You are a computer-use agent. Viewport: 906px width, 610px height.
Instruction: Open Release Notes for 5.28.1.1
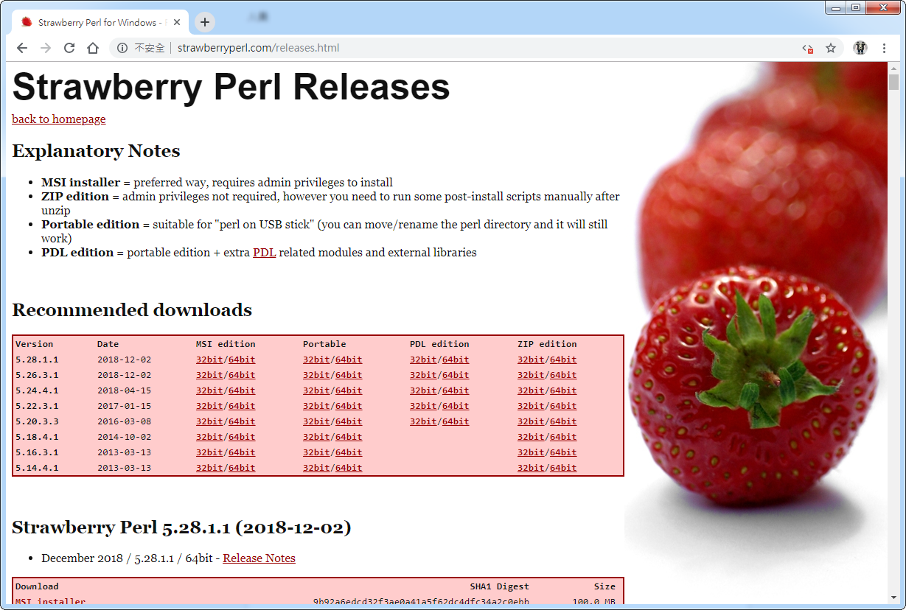(259, 558)
